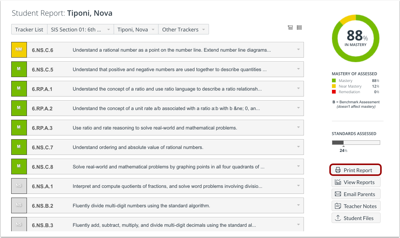Open the Tiponi, Nova student dropdown
This screenshot has height=238, width=400.
pos(136,29)
